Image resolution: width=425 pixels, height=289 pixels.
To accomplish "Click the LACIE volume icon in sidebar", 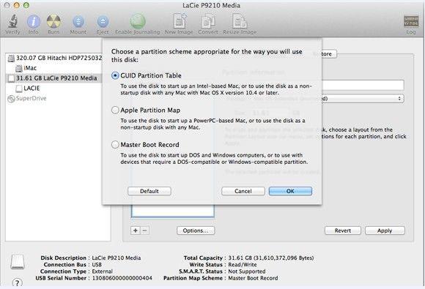I will pyautogui.click(x=19, y=89).
